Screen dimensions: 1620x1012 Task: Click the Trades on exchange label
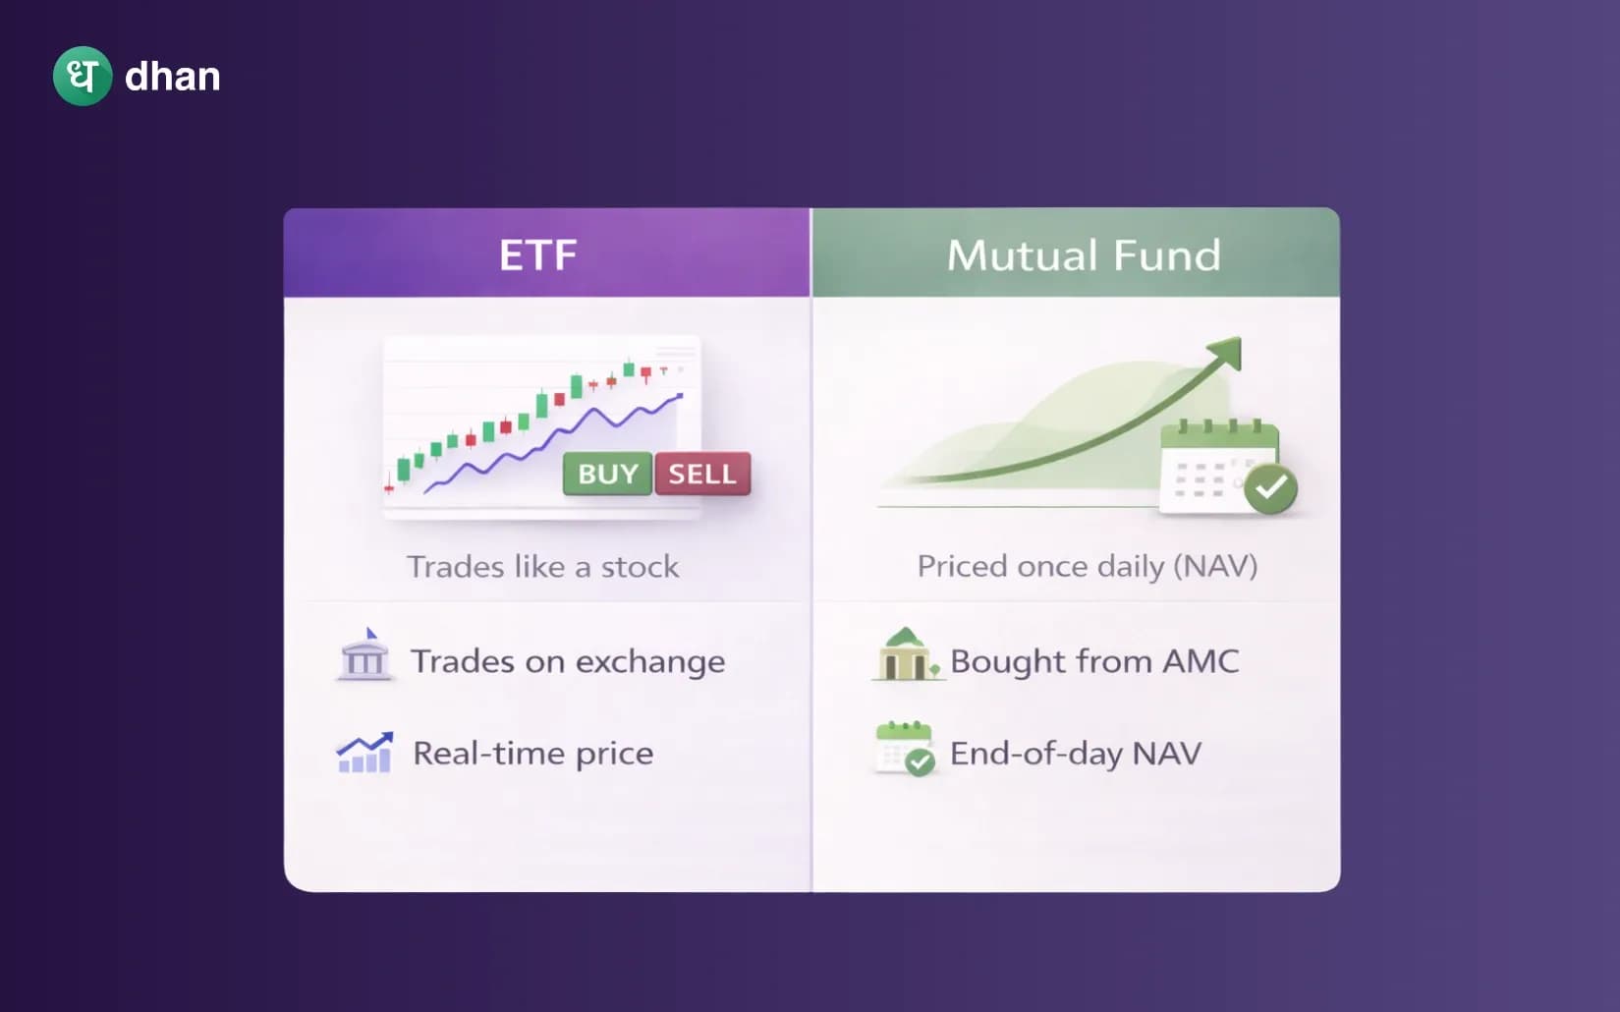[x=568, y=661]
